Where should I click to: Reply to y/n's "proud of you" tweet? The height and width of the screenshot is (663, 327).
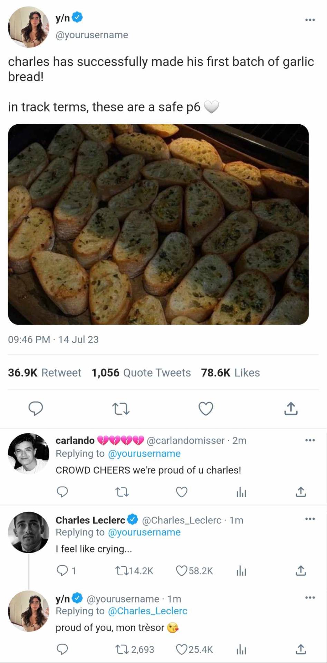tap(62, 650)
